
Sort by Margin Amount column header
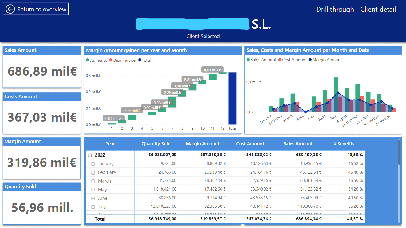coord(203,144)
